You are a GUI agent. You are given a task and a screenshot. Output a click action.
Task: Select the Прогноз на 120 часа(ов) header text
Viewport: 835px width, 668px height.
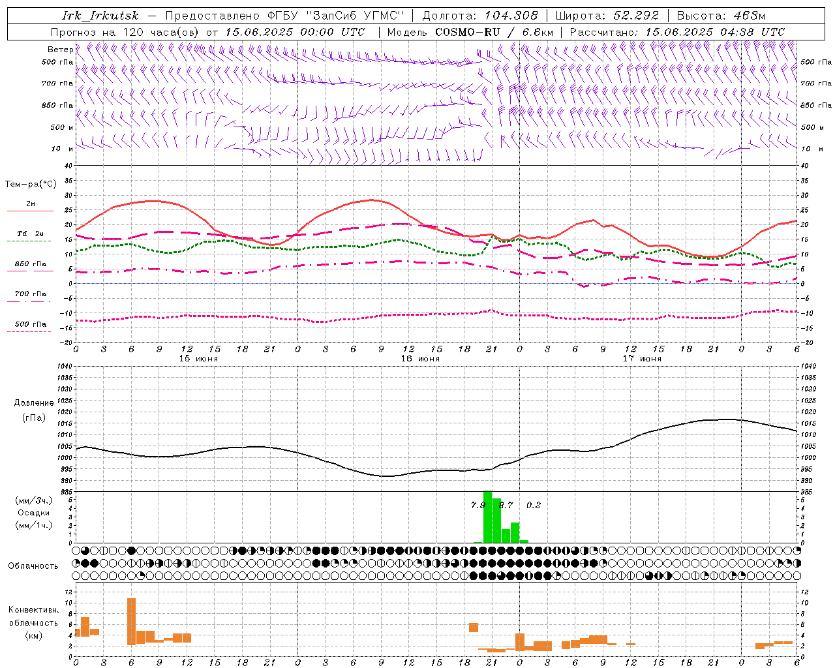click(125, 32)
